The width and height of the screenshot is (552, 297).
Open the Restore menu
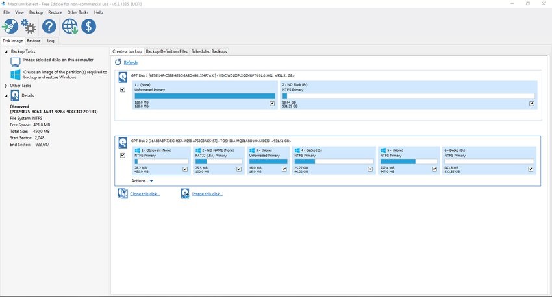55,12
